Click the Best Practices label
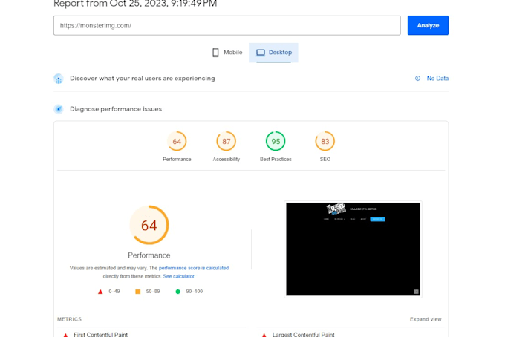This screenshot has width=505, height=337. [x=276, y=160]
